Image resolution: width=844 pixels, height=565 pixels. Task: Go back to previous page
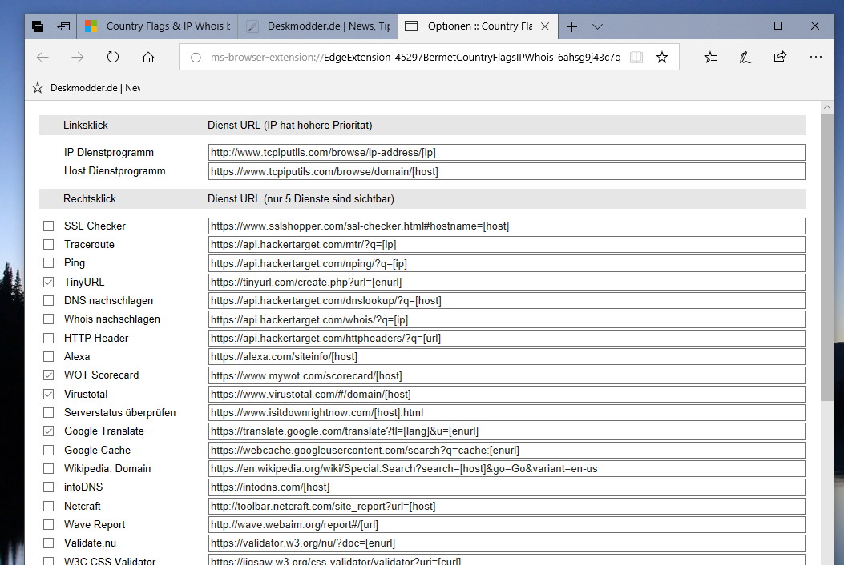(42, 57)
